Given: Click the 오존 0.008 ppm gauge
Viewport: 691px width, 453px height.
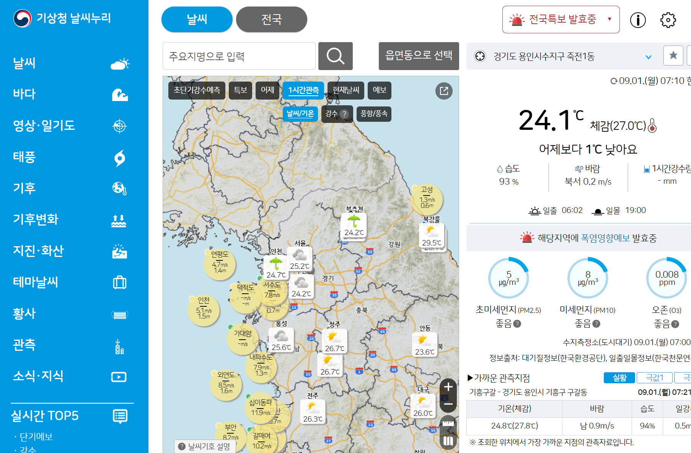Looking at the screenshot, I should (x=667, y=278).
